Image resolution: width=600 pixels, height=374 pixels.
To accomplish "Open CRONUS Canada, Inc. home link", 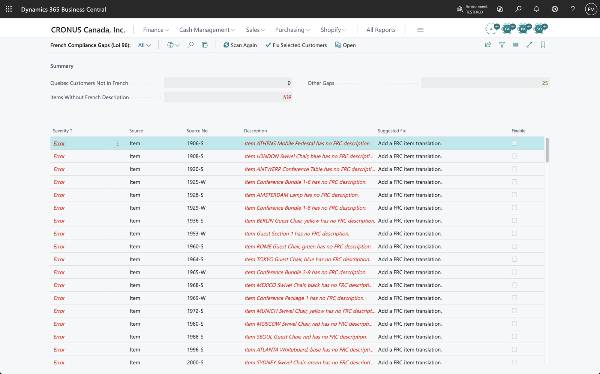I will (x=88, y=30).
